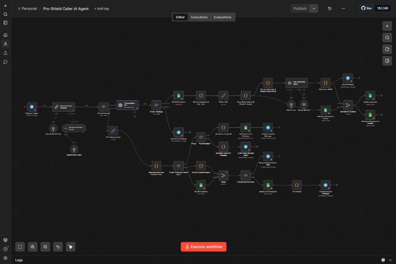Open the Update Last Contacted sheet node
The height and width of the screenshot is (264, 396).
268,185
